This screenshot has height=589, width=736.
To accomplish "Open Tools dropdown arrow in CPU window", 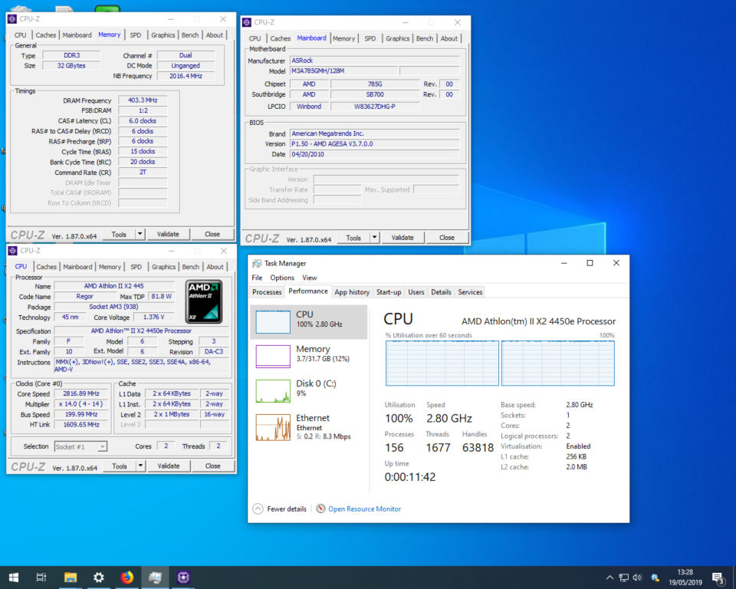I will tap(140, 466).
